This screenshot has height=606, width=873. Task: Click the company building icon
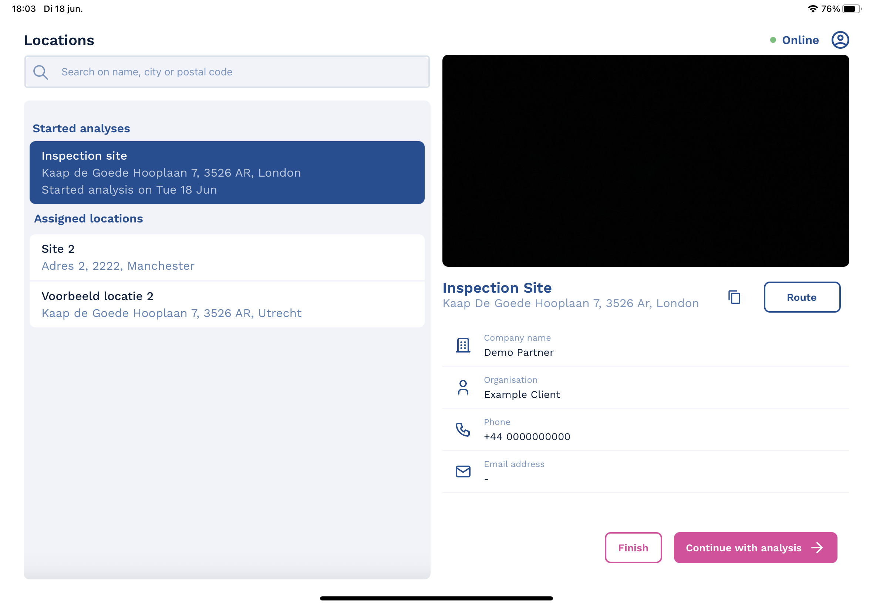pos(462,345)
